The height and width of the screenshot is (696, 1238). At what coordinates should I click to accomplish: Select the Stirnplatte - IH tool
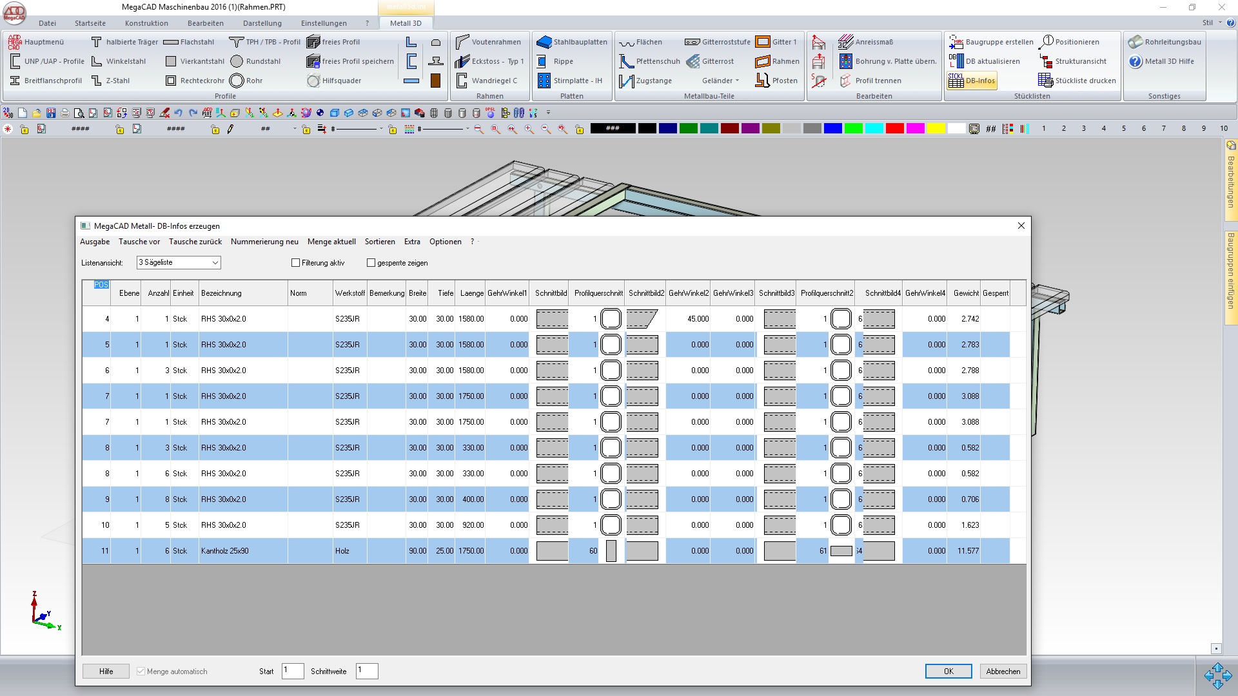[570, 81]
